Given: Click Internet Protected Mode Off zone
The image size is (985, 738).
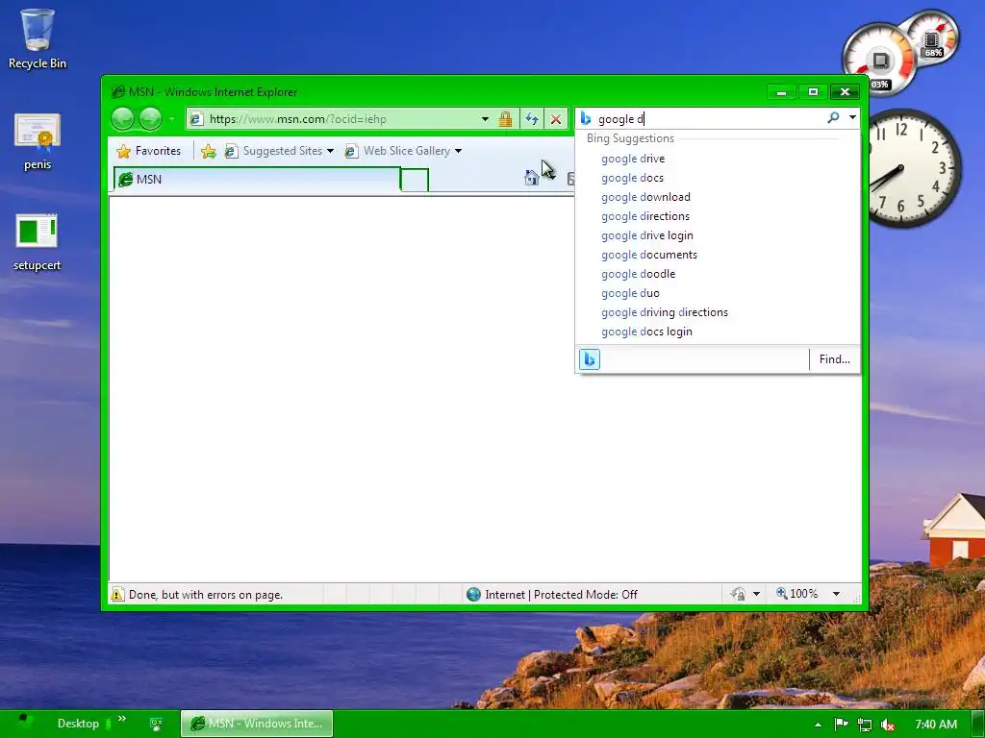Looking at the screenshot, I should [x=561, y=595].
